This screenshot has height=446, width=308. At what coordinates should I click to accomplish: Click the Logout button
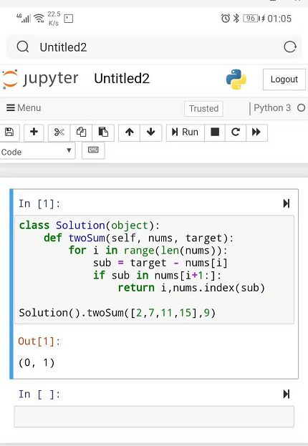(284, 79)
